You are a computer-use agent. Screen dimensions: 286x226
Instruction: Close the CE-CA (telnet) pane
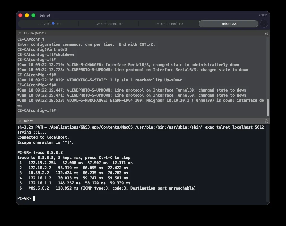[20, 33]
